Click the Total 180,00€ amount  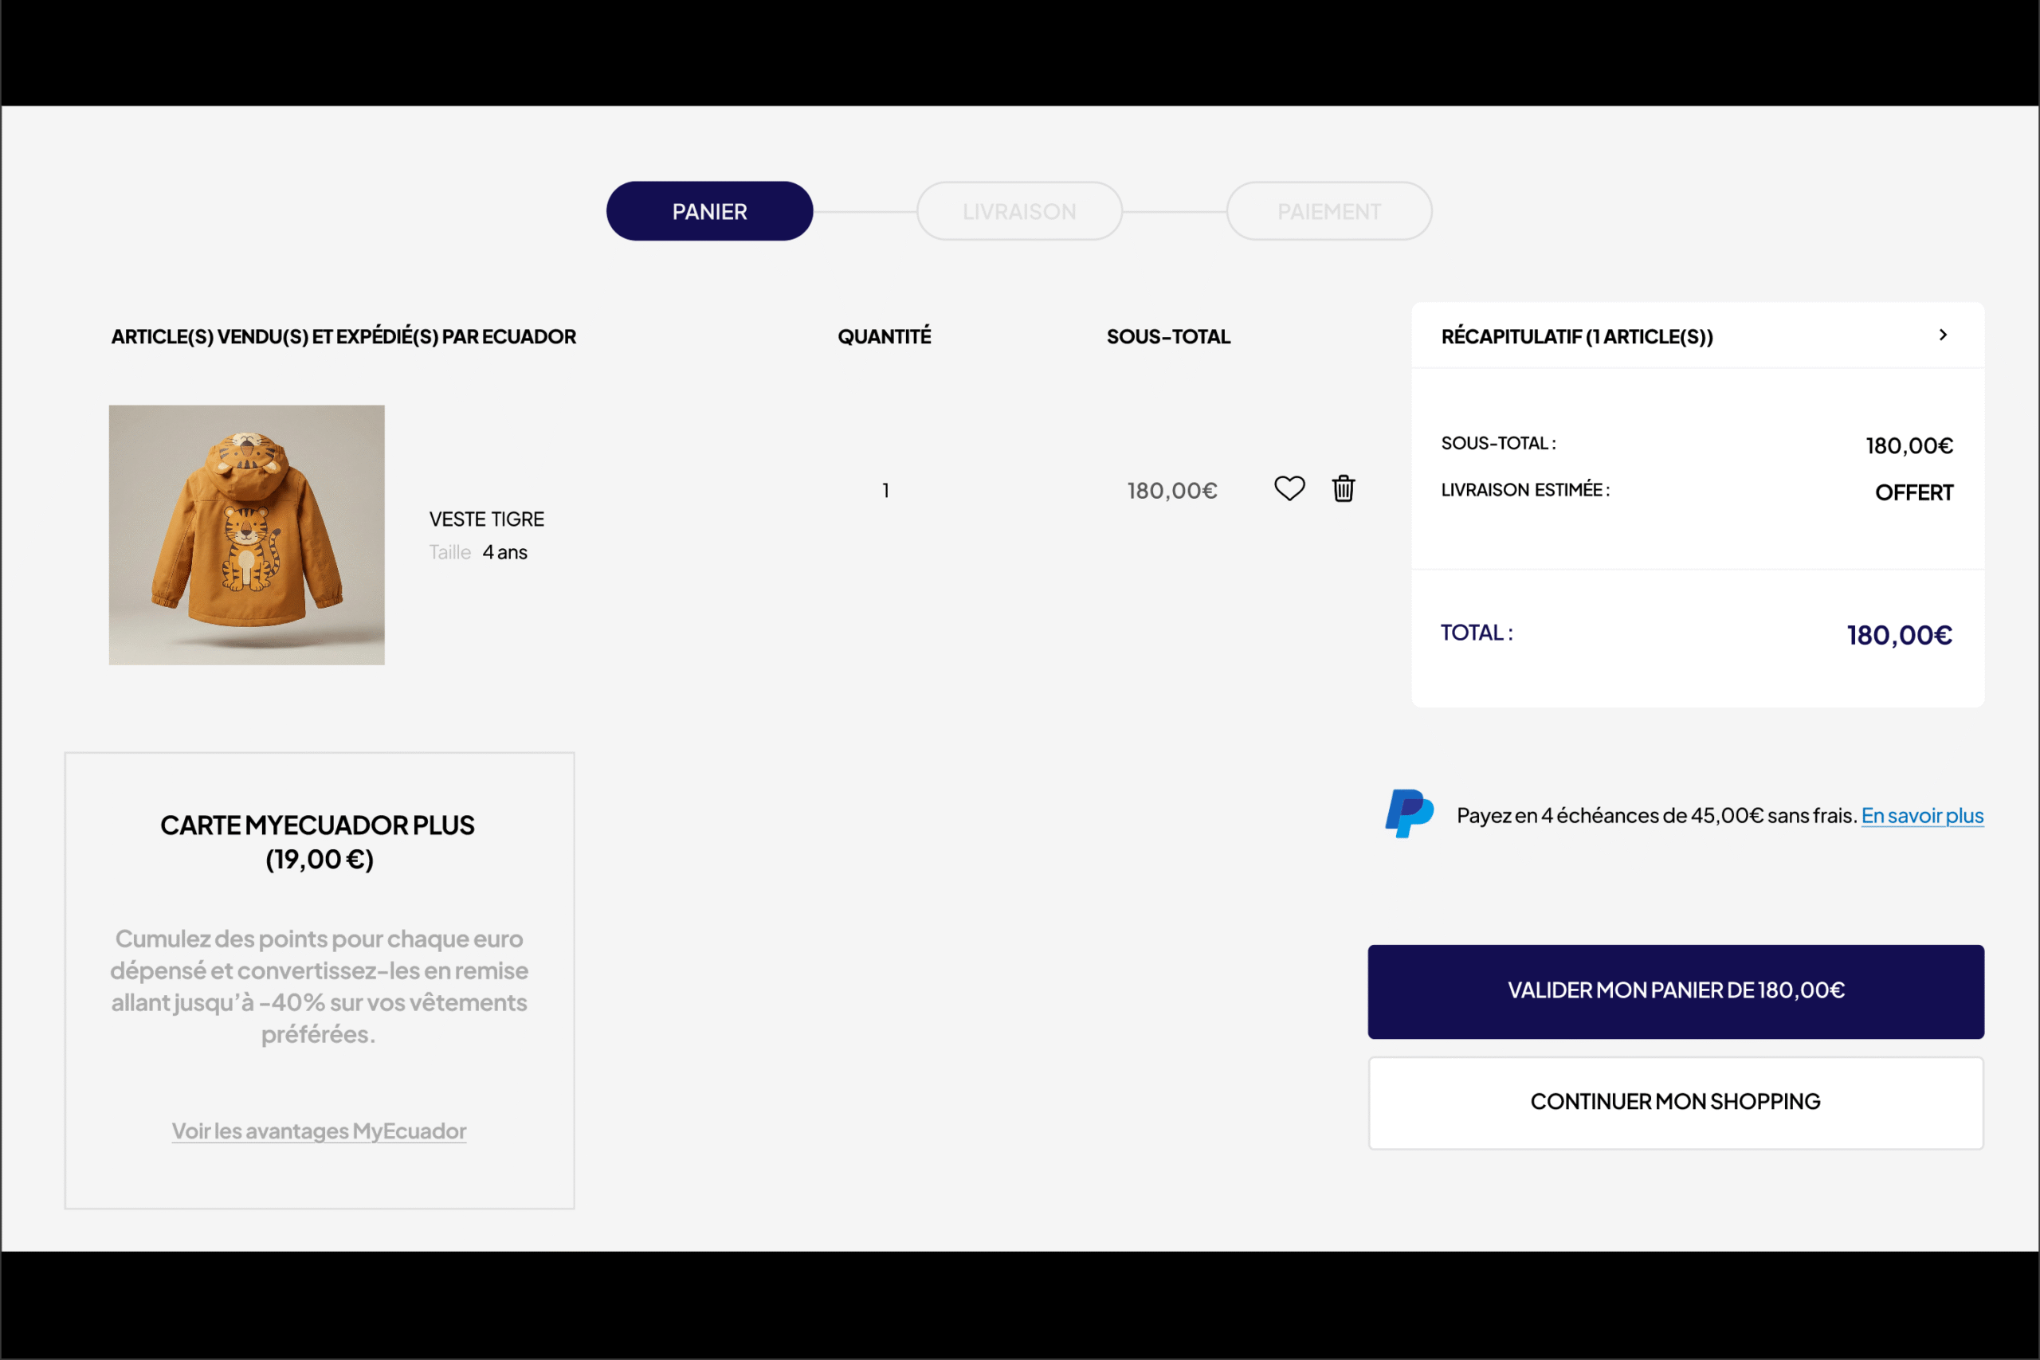1899,636
